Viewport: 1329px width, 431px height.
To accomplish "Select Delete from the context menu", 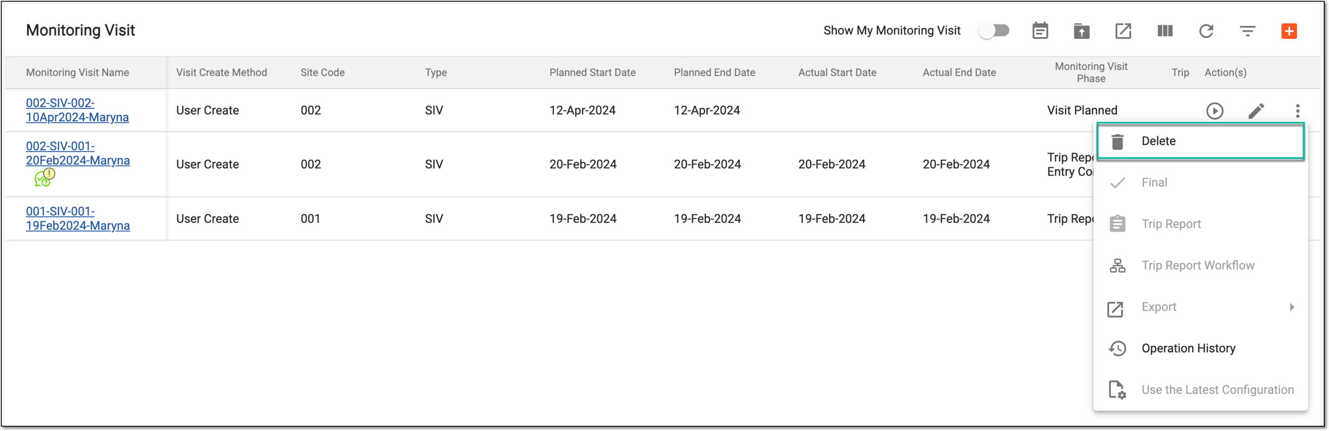I will (1200, 141).
